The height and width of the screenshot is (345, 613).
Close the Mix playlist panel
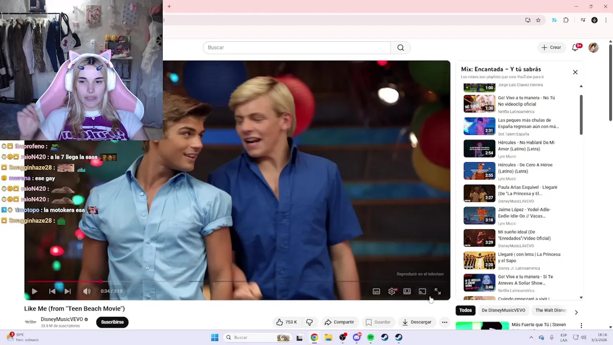click(x=575, y=72)
